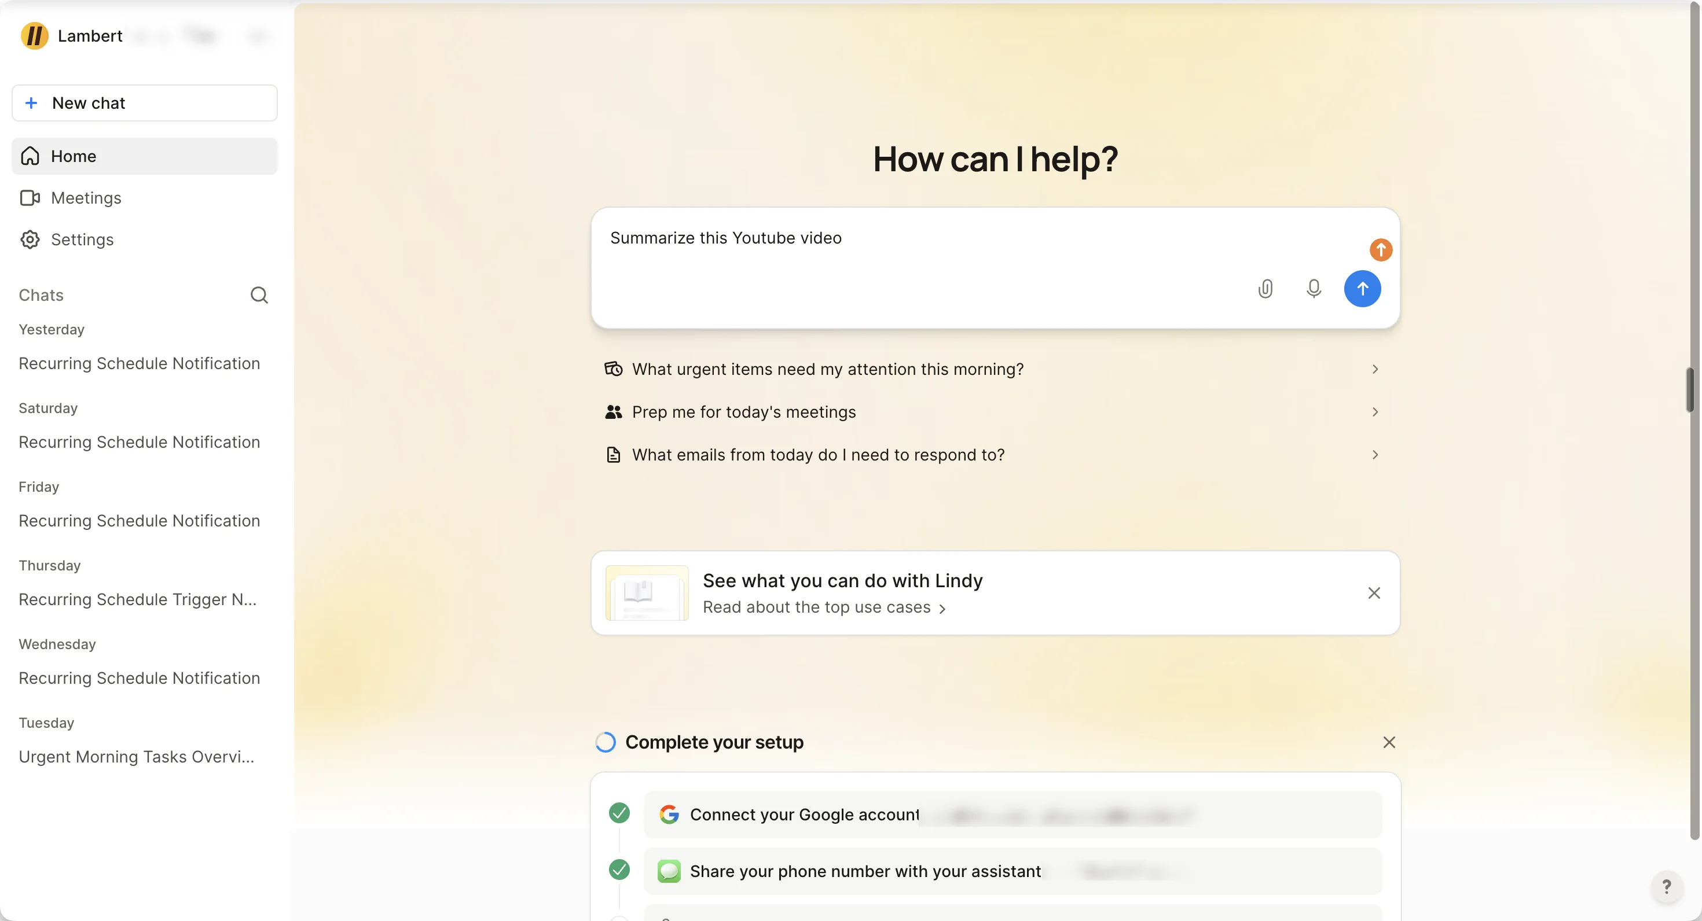The height and width of the screenshot is (921, 1702).
Task: Toggle Share your phone number checkmark
Action: (619, 870)
